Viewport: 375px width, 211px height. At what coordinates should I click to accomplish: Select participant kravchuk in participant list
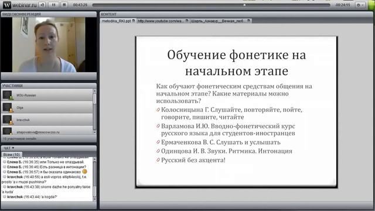(47, 120)
